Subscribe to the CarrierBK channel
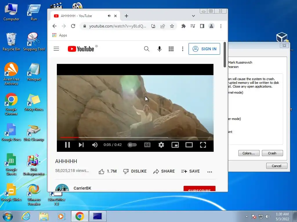This screenshot has height=222, width=297. click(x=200, y=188)
